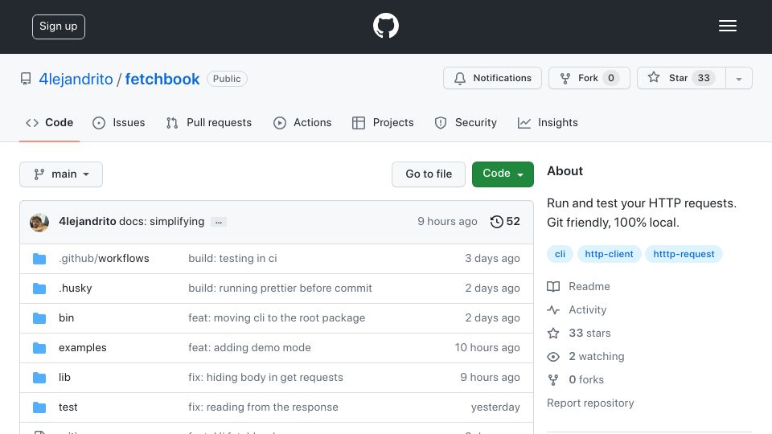This screenshot has height=434, width=772.
Task: Click the Public visibility badge
Action: 227,79
